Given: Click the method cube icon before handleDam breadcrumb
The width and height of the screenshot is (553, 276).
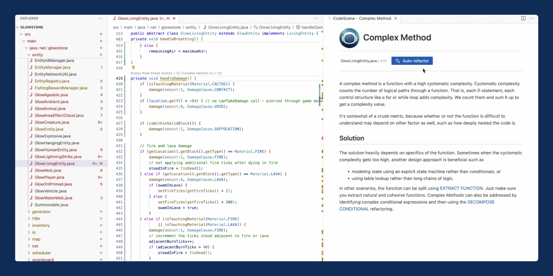Looking at the screenshot, I should (x=298, y=28).
